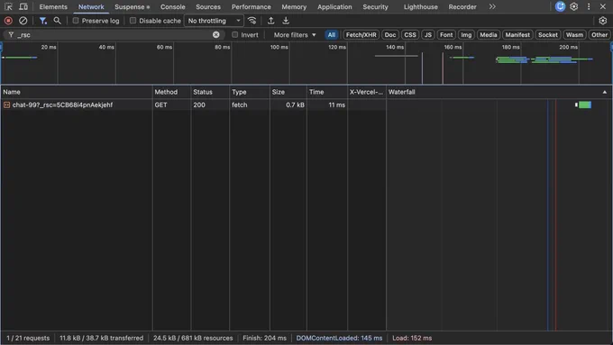Open the Sources tab
The width and height of the screenshot is (613, 345).
[x=208, y=6]
